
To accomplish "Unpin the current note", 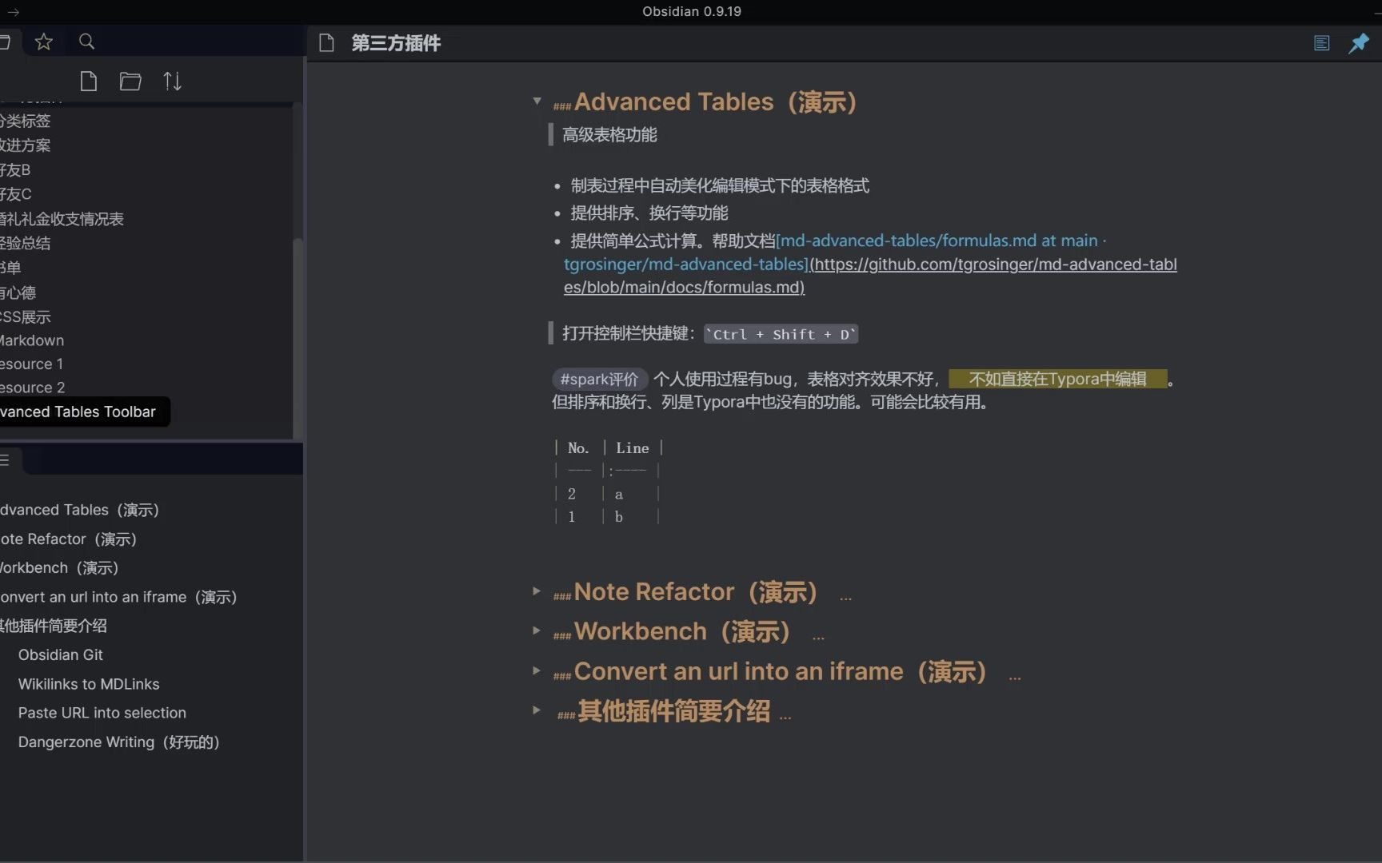I will pyautogui.click(x=1358, y=43).
